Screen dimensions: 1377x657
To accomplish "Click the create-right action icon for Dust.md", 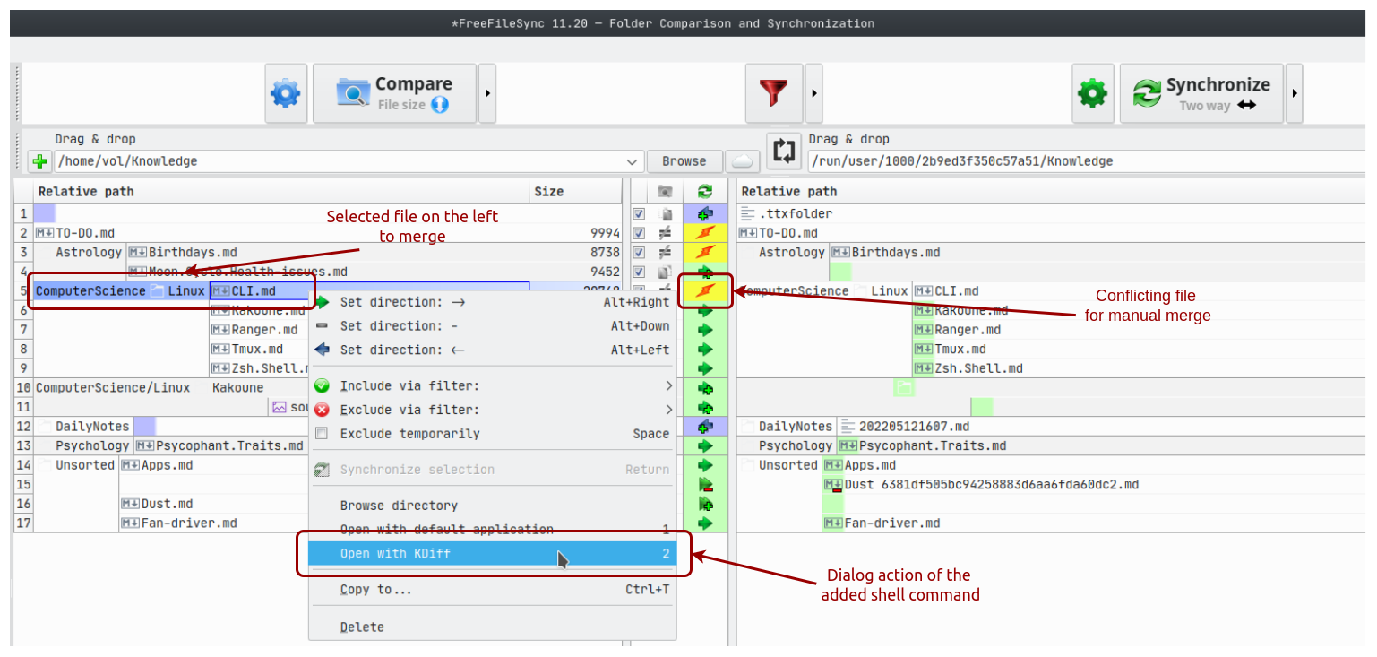I will pyautogui.click(x=705, y=504).
